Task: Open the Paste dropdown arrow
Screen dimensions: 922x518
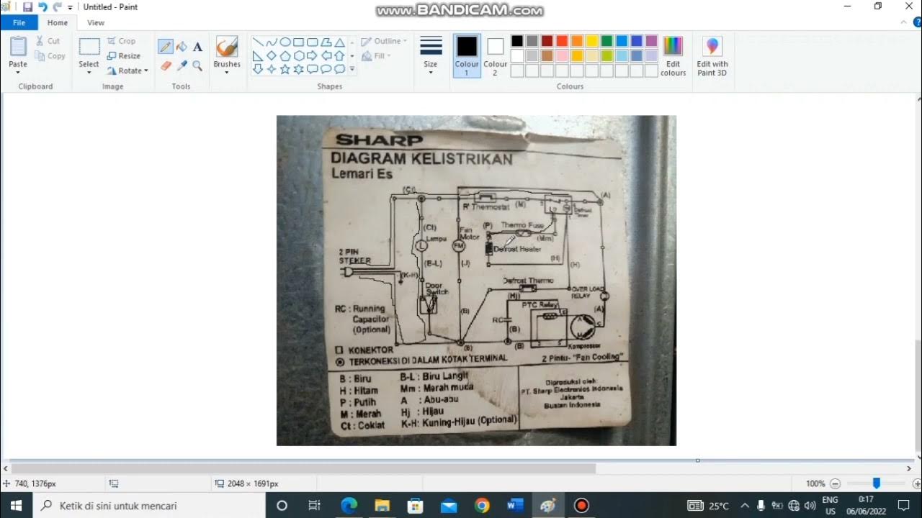Action: (x=18, y=72)
